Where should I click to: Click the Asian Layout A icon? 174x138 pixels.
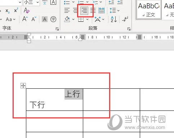point(98,19)
